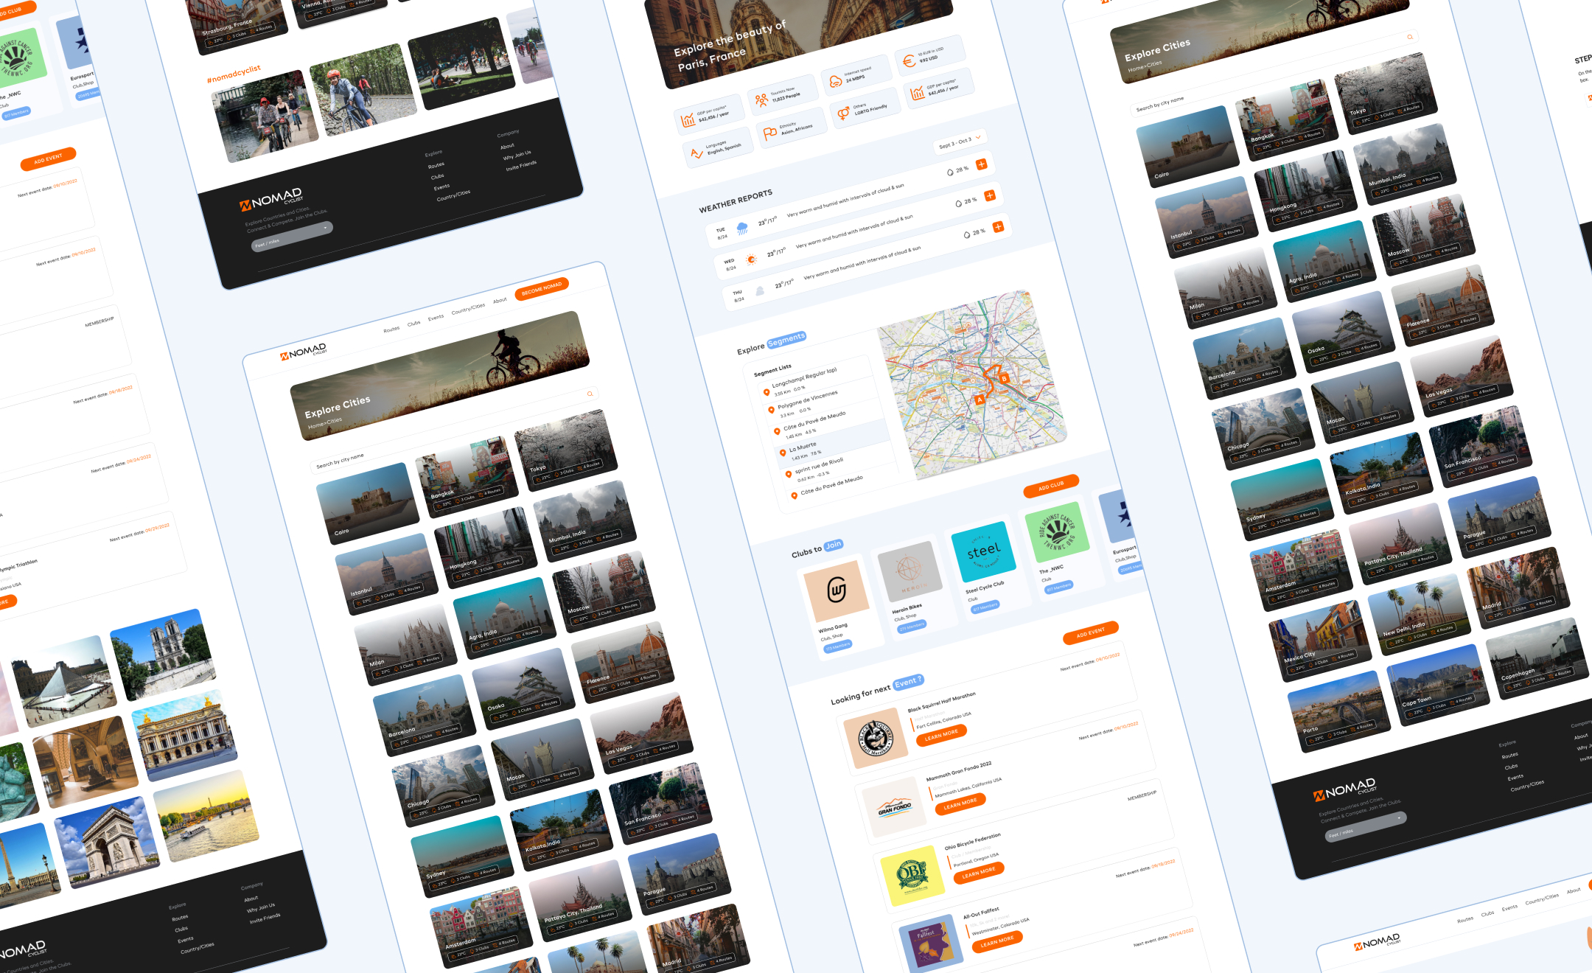Open Routes in top navigation
Image resolution: width=1592 pixels, height=973 pixels.
pos(391,329)
